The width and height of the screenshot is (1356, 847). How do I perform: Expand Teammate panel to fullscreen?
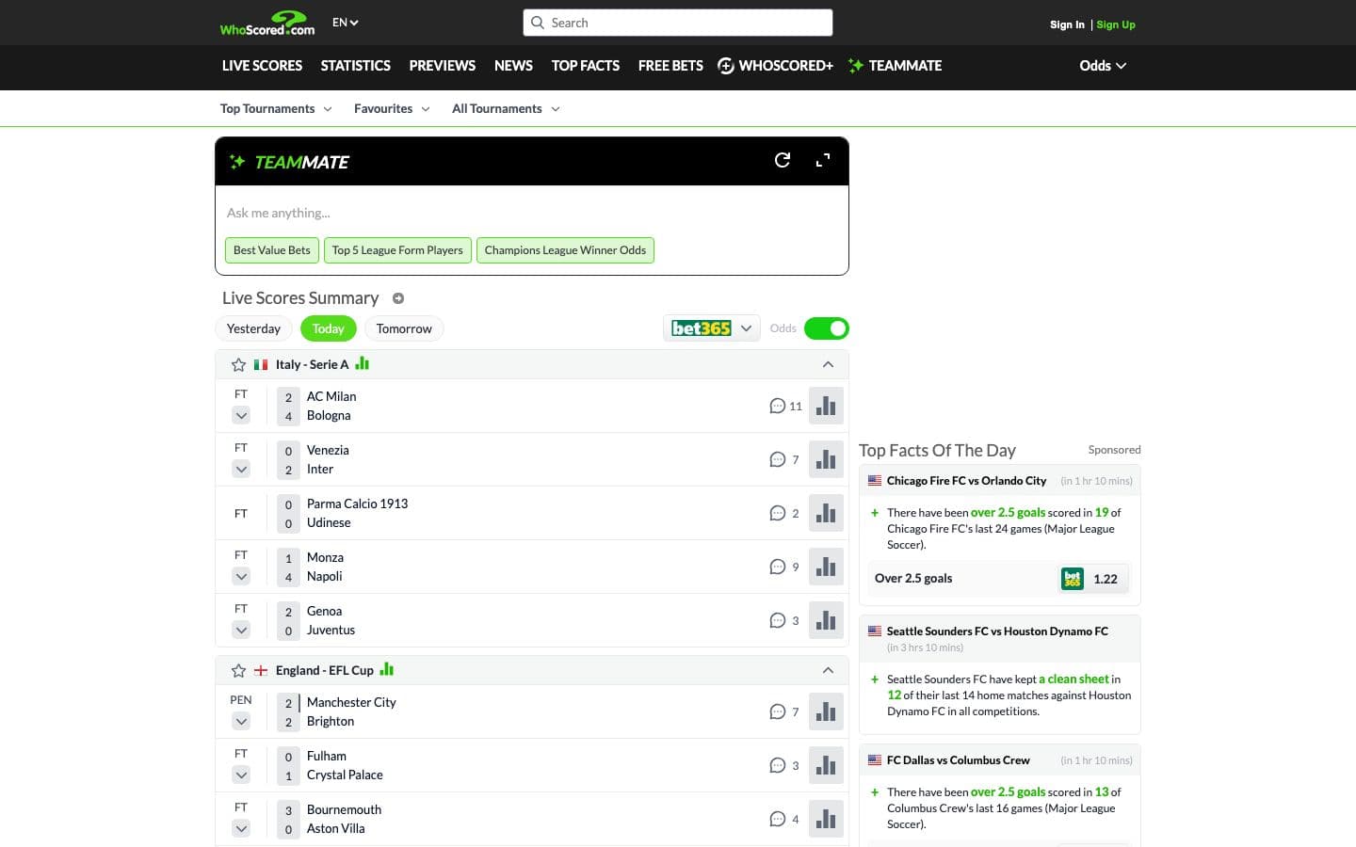[x=823, y=160]
